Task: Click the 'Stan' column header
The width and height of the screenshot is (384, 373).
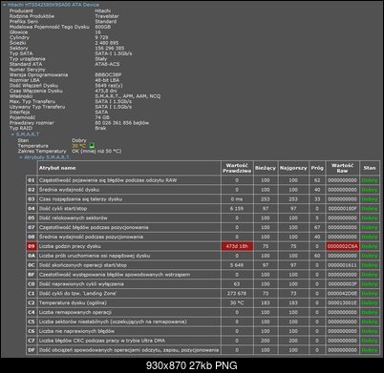Action: (370, 168)
